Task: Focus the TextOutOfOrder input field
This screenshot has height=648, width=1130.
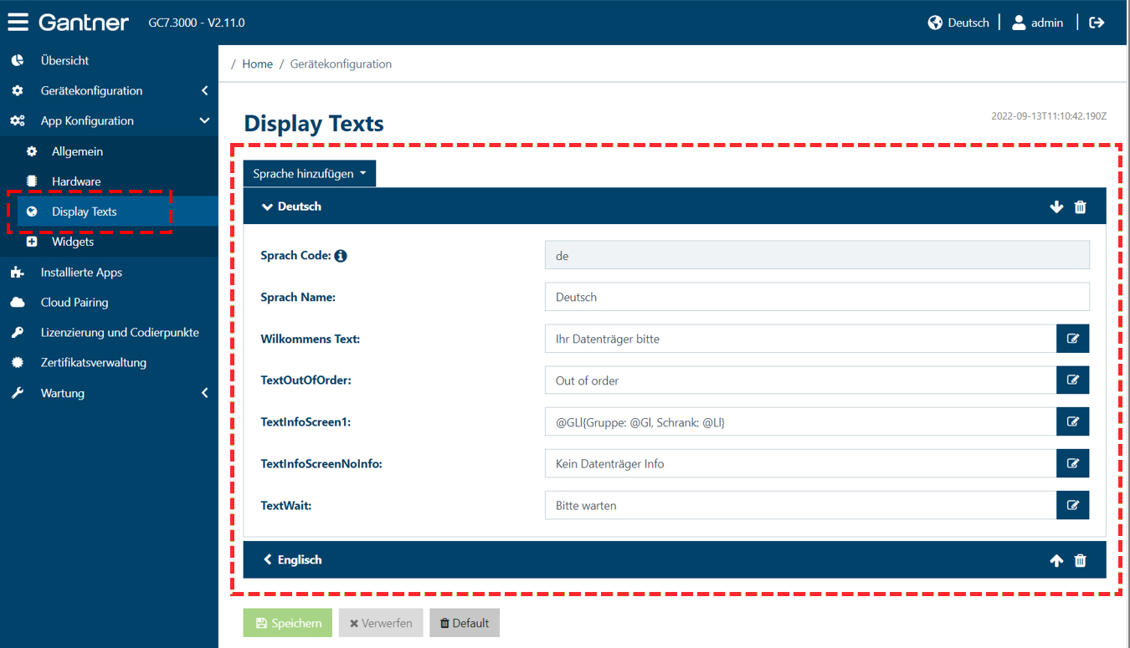Action: coord(800,380)
